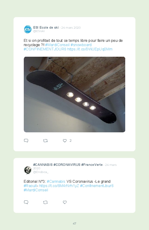Open the @ESIski handle

click(39, 31)
